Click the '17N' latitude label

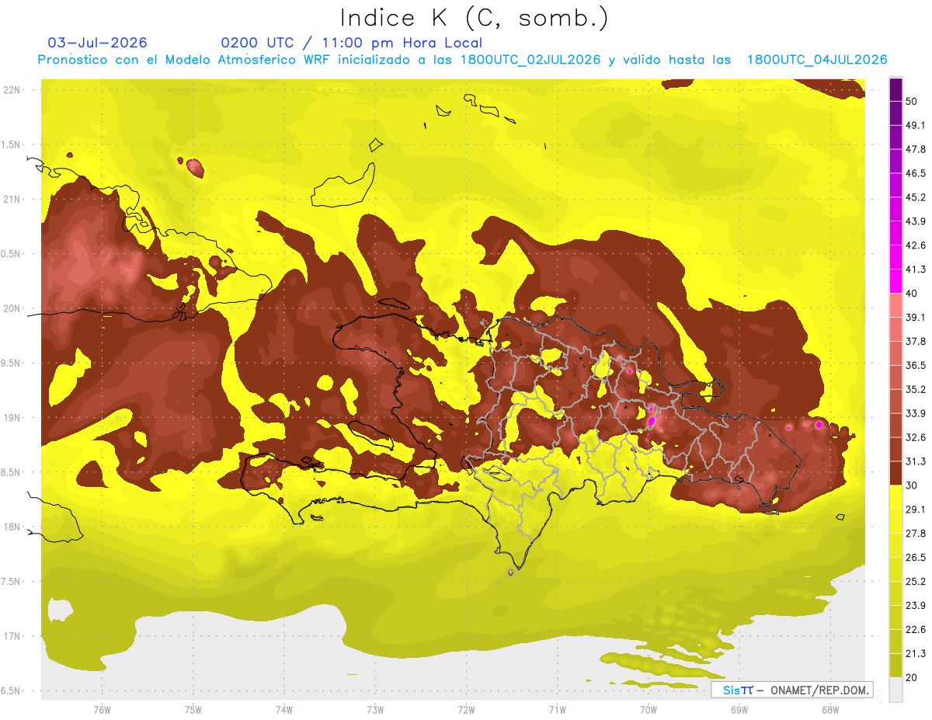[x=12, y=636]
